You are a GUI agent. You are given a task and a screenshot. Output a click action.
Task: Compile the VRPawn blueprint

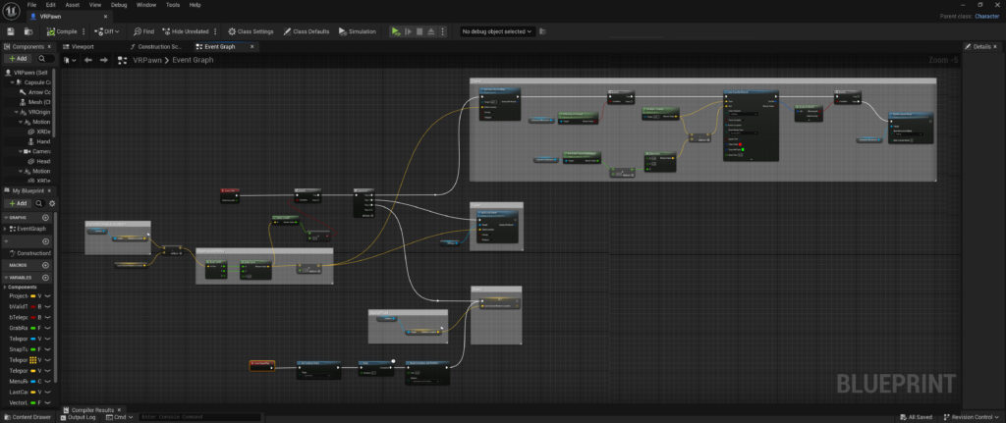63,31
